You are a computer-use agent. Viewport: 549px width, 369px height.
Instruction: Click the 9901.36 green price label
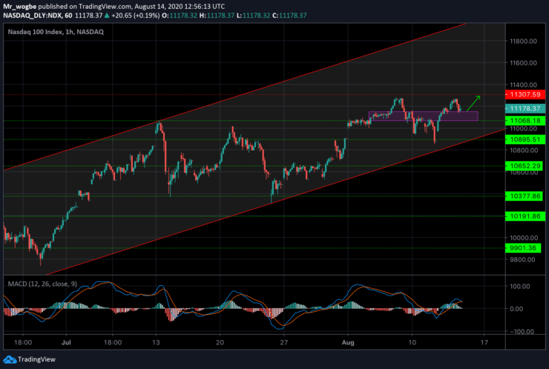point(523,248)
